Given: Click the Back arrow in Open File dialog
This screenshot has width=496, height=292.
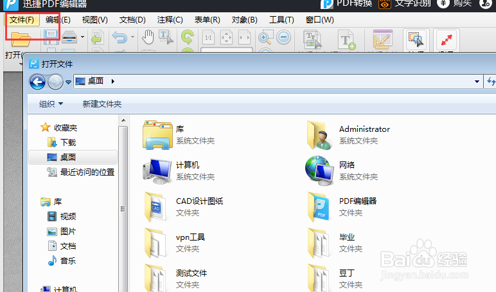Looking at the screenshot, I should click(x=37, y=82).
